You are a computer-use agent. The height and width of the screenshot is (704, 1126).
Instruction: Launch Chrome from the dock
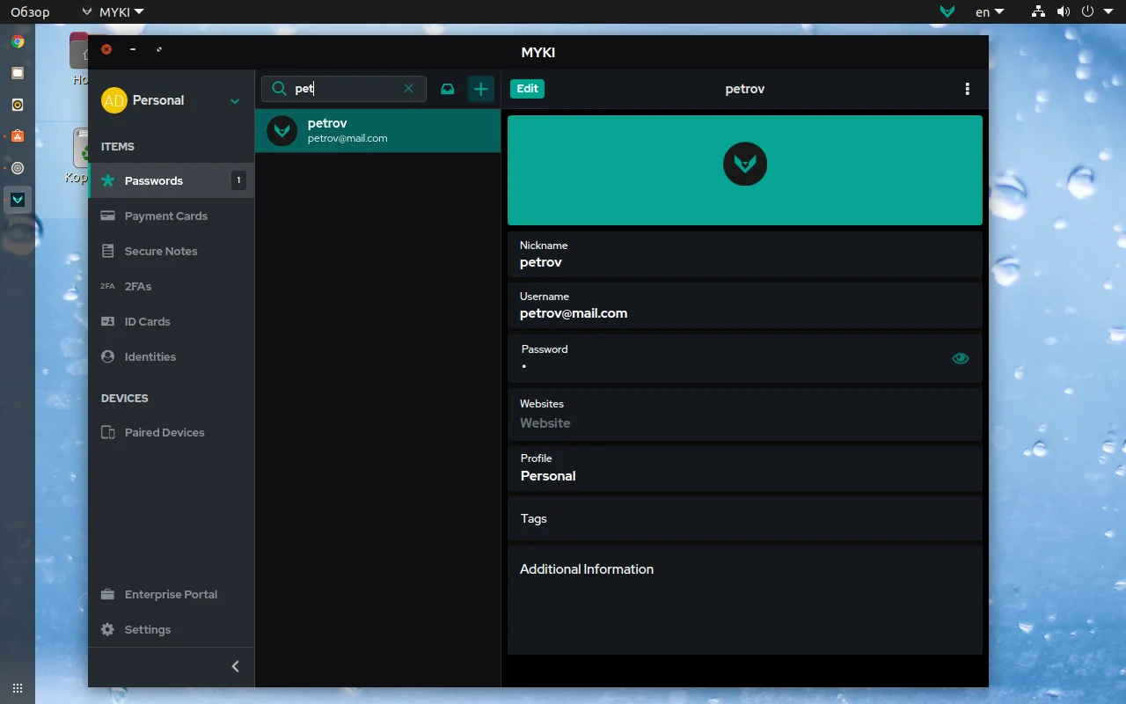(x=18, y=41)
